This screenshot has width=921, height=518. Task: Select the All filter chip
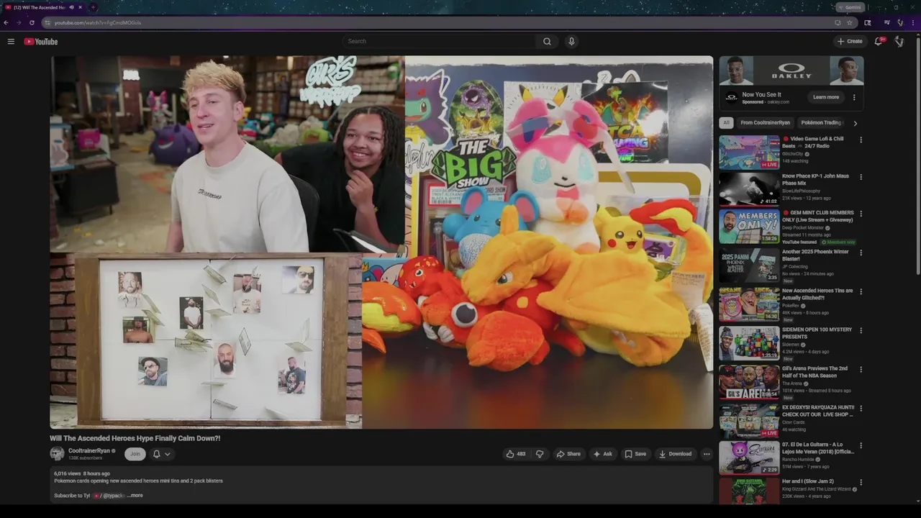(727, 123)
